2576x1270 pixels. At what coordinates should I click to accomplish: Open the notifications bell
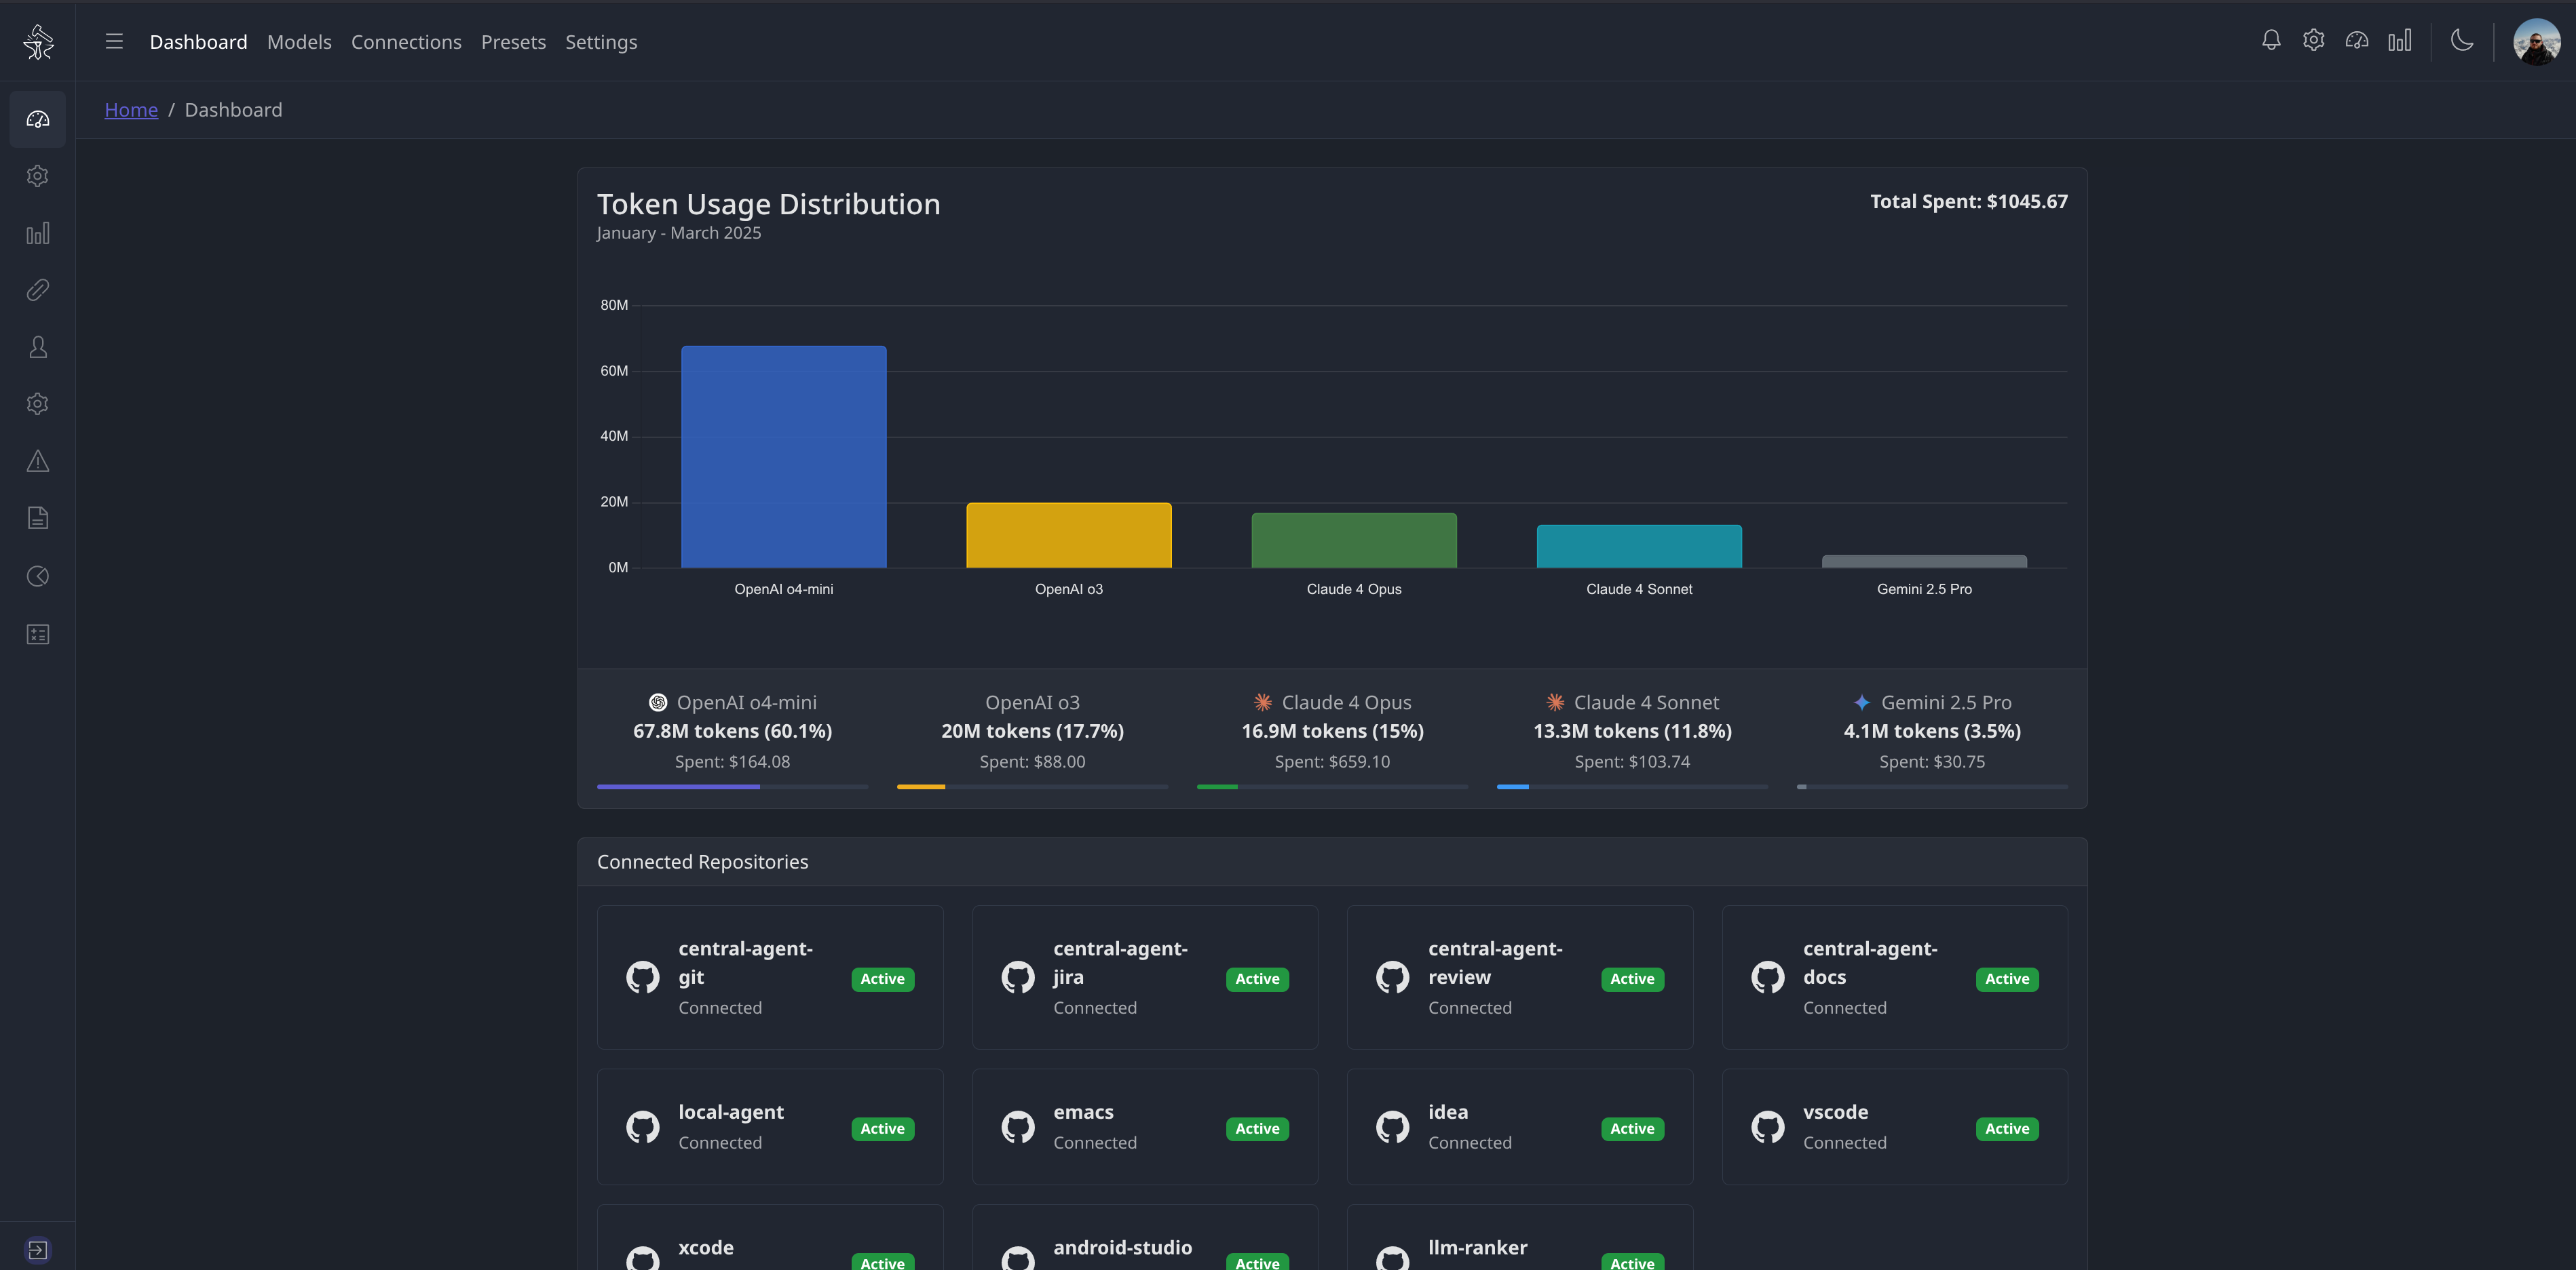(2271, 40)
